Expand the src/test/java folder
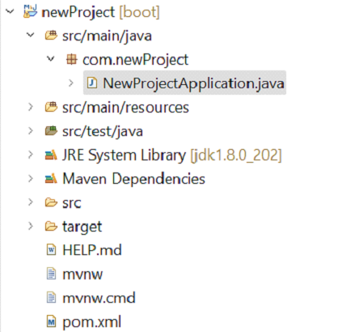Screen dimensions: 359x332 click(x=31, y=131)
